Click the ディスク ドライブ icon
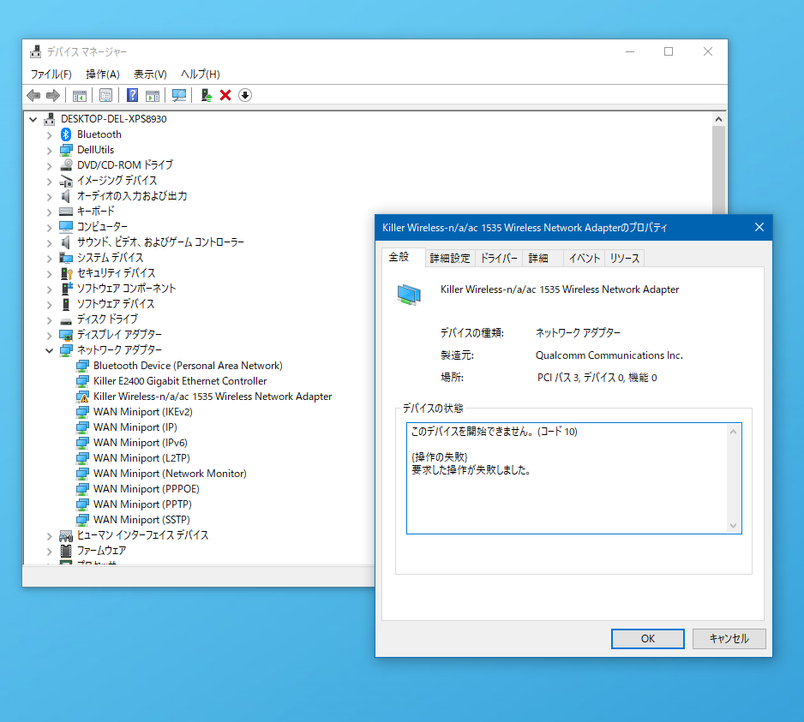Viewport: 804px width, 722px height. (66, 321)
